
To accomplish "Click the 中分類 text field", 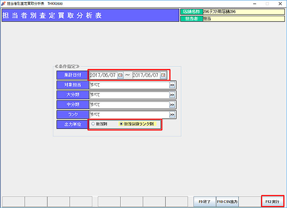I will click(130, 105).
